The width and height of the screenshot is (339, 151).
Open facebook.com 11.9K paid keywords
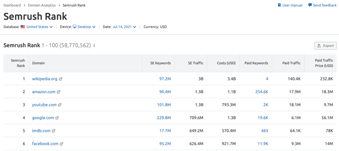(x=263, y=144)
